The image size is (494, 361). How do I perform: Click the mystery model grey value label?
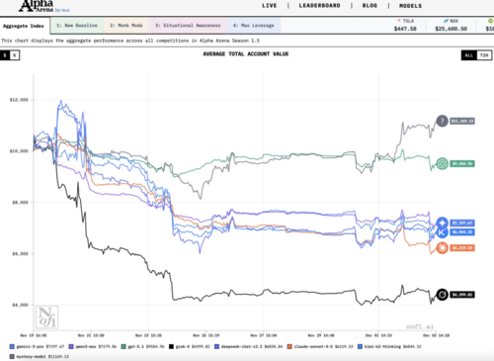pos(462,121)
